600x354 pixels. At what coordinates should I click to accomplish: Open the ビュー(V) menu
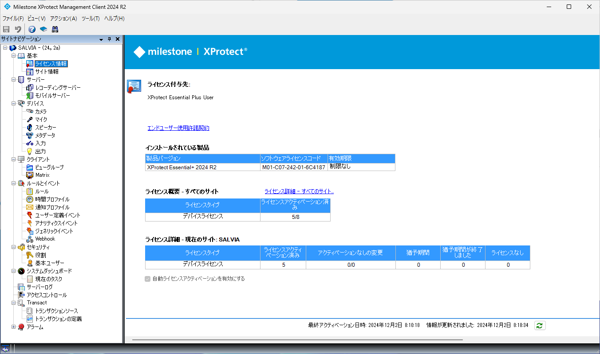pyautogui.click(x=36, y=19)
